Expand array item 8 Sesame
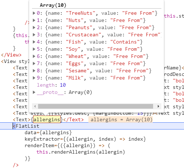 34,71
